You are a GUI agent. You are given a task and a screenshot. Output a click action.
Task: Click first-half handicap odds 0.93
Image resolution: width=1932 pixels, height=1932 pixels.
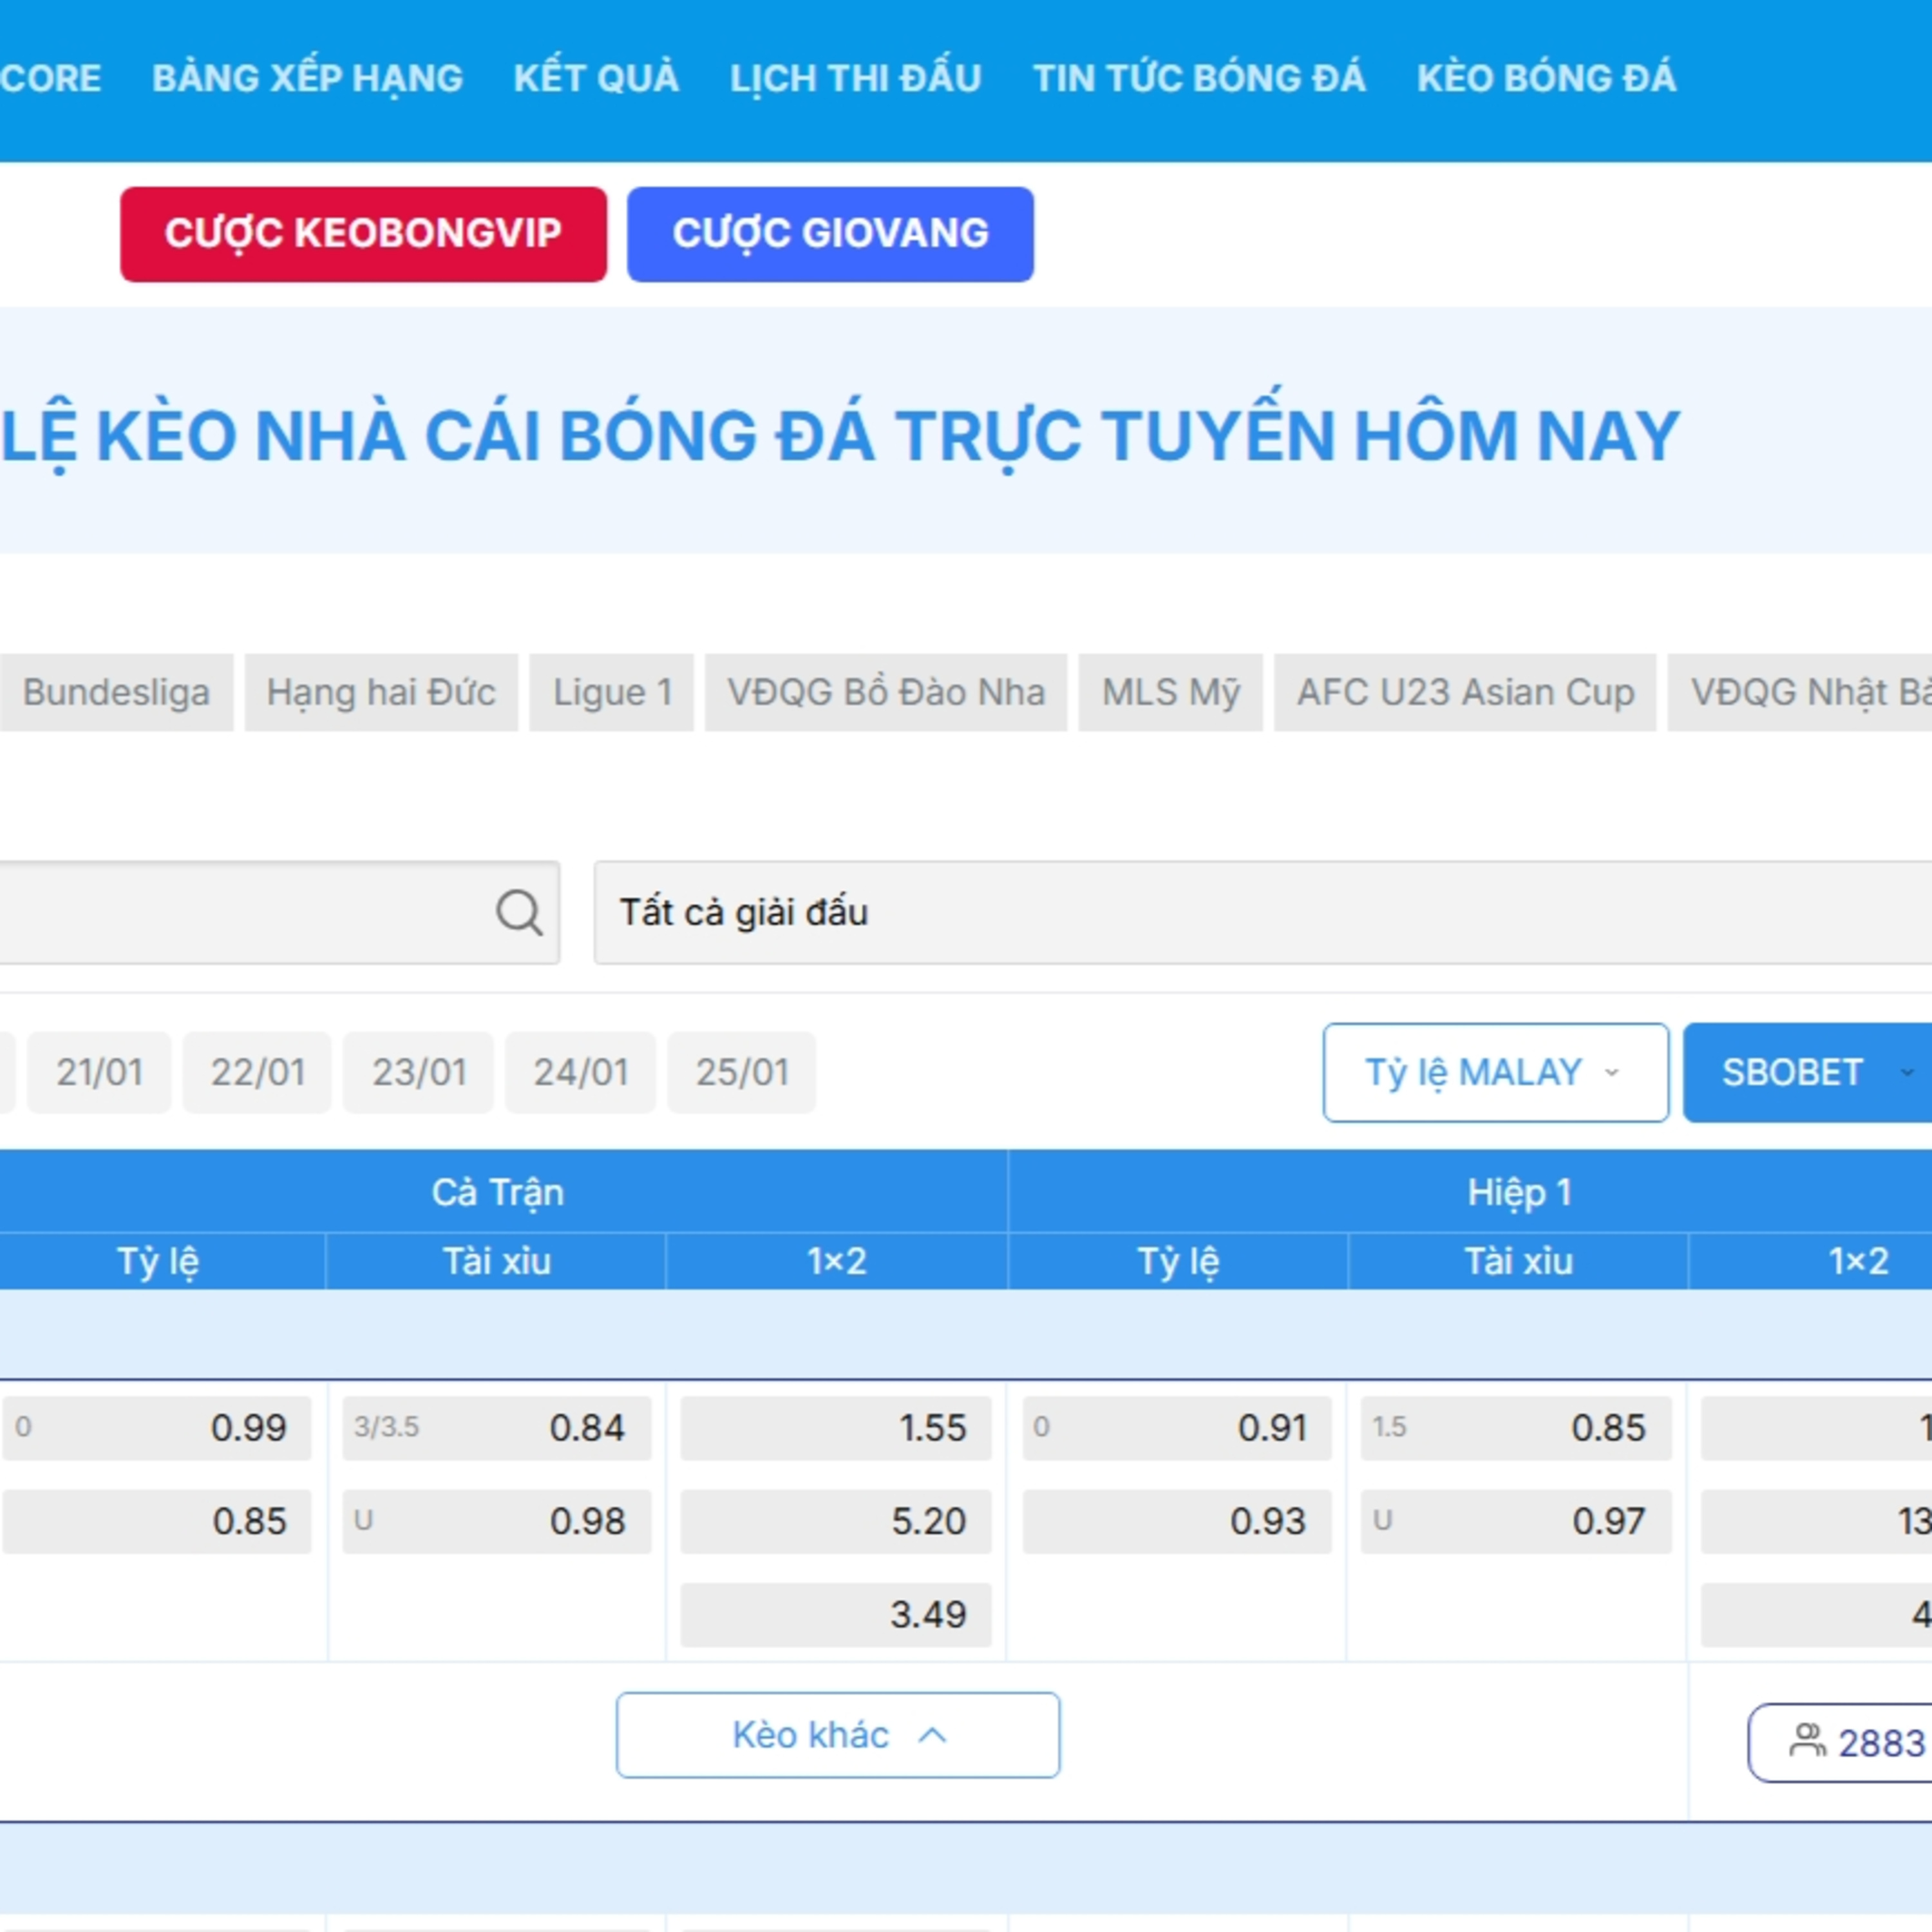[x=1177, y=1521]
